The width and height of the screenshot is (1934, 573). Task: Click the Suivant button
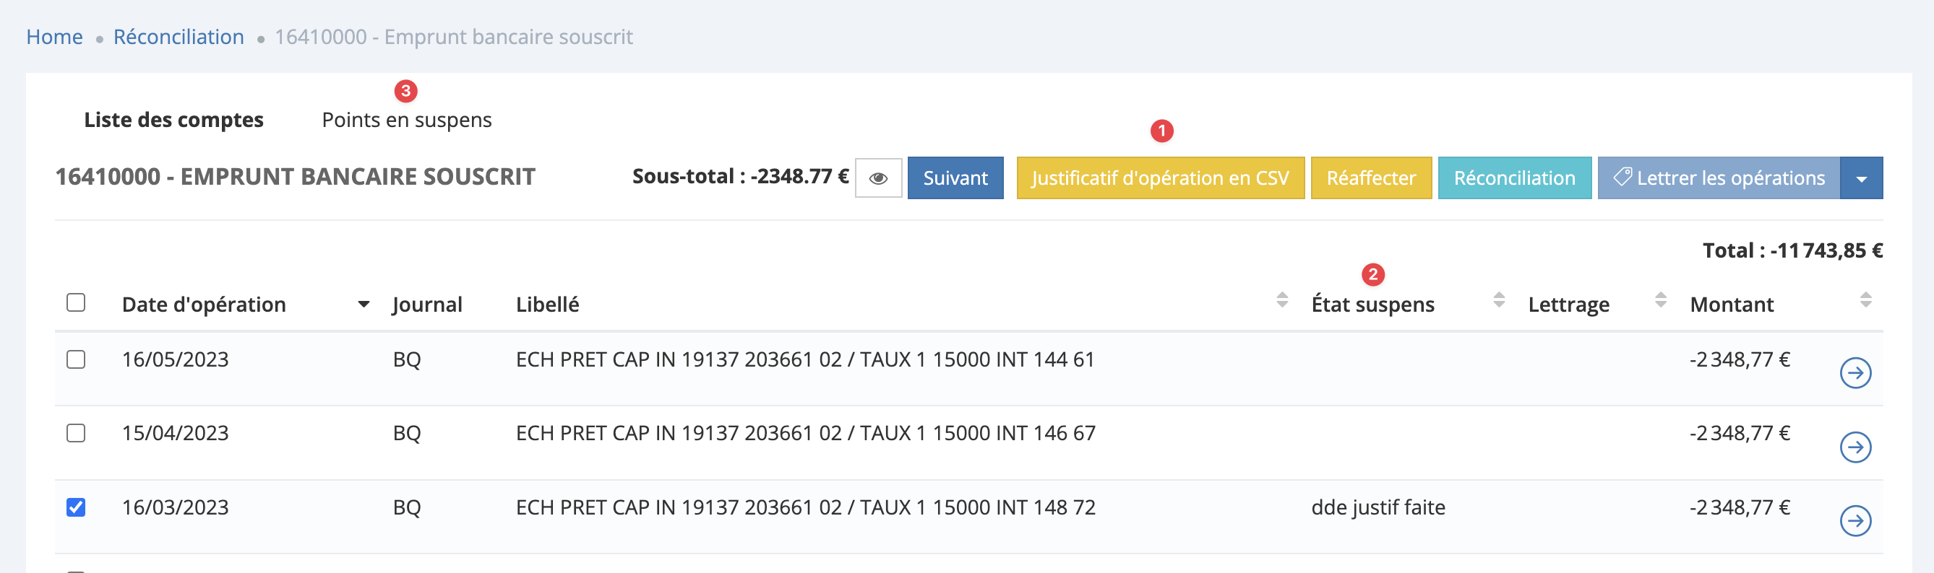coord(955,178)
